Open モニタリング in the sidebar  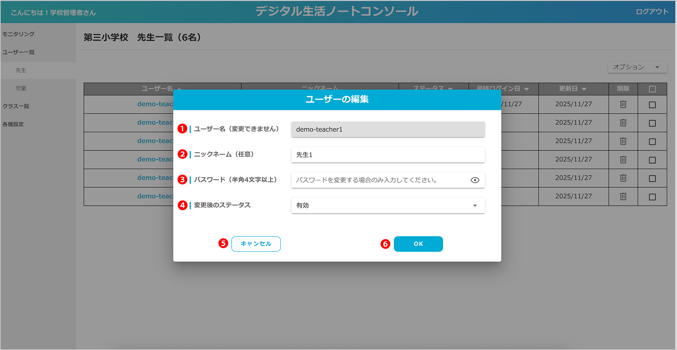(x=18, y=34)
